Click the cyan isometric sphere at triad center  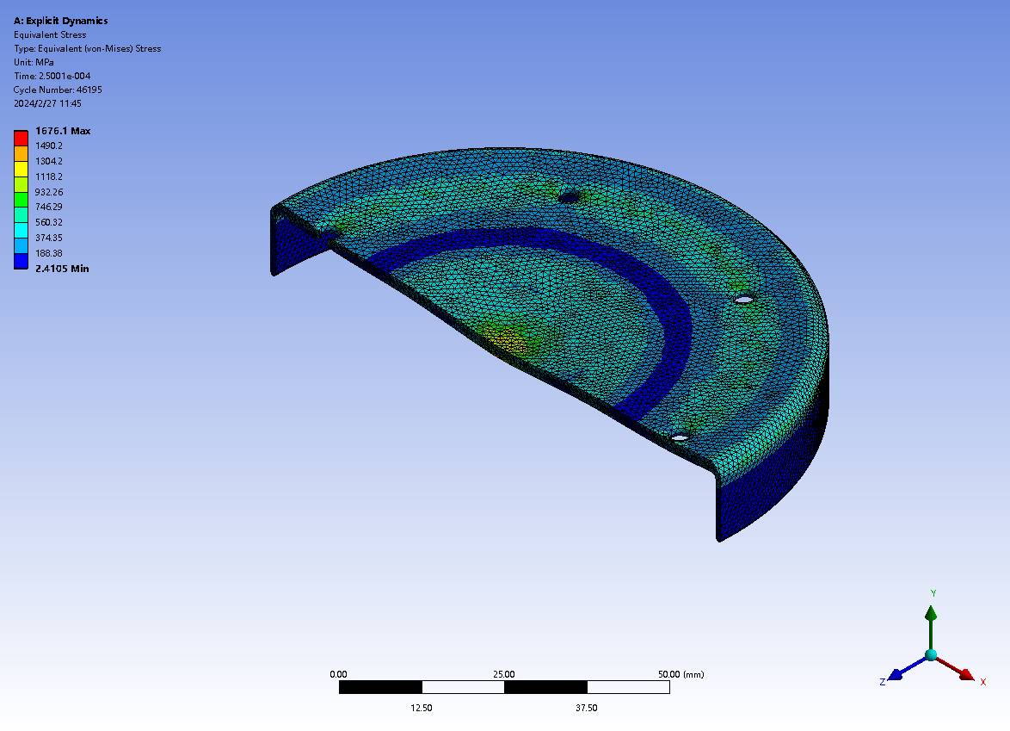pos(930,655)
